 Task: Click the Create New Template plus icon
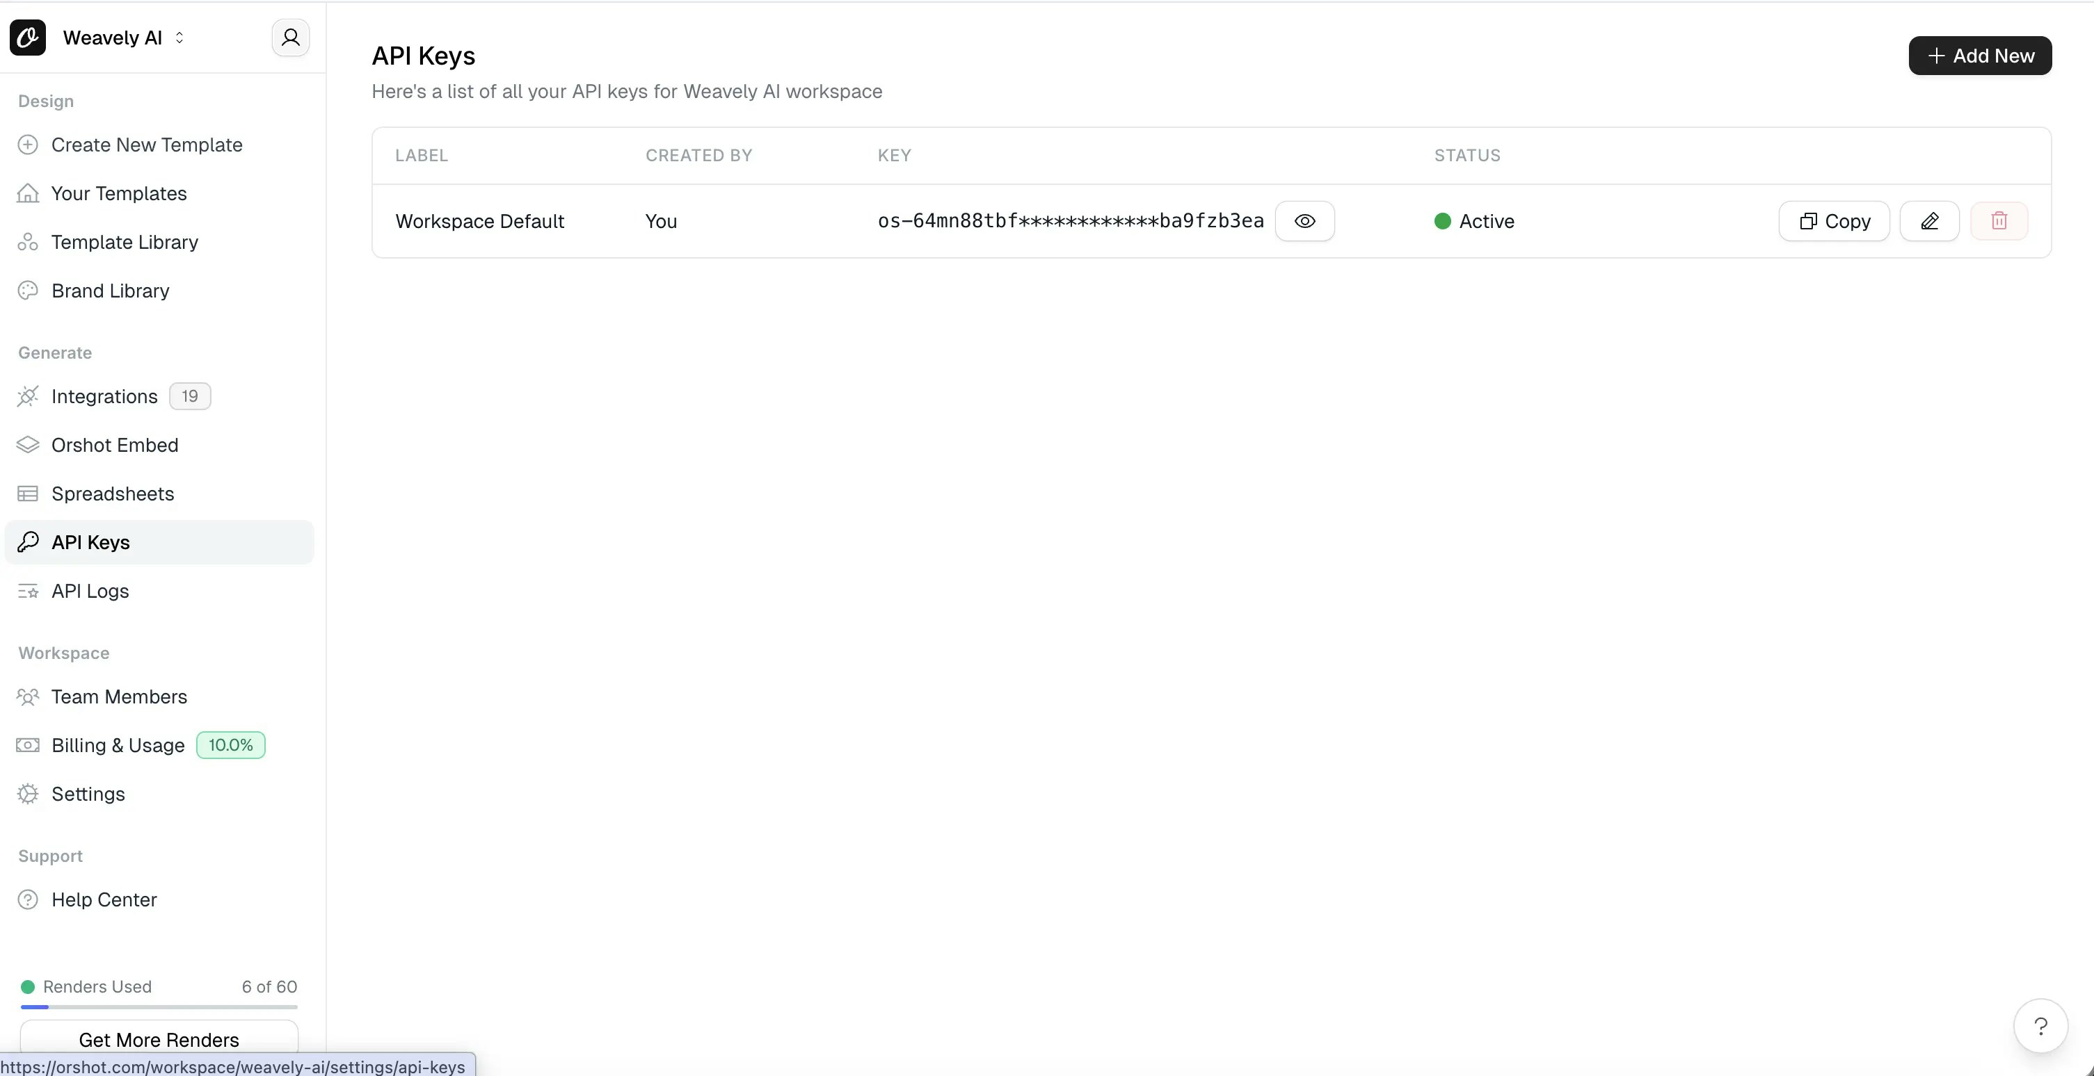pyautogui.click(x=28, y=145)
